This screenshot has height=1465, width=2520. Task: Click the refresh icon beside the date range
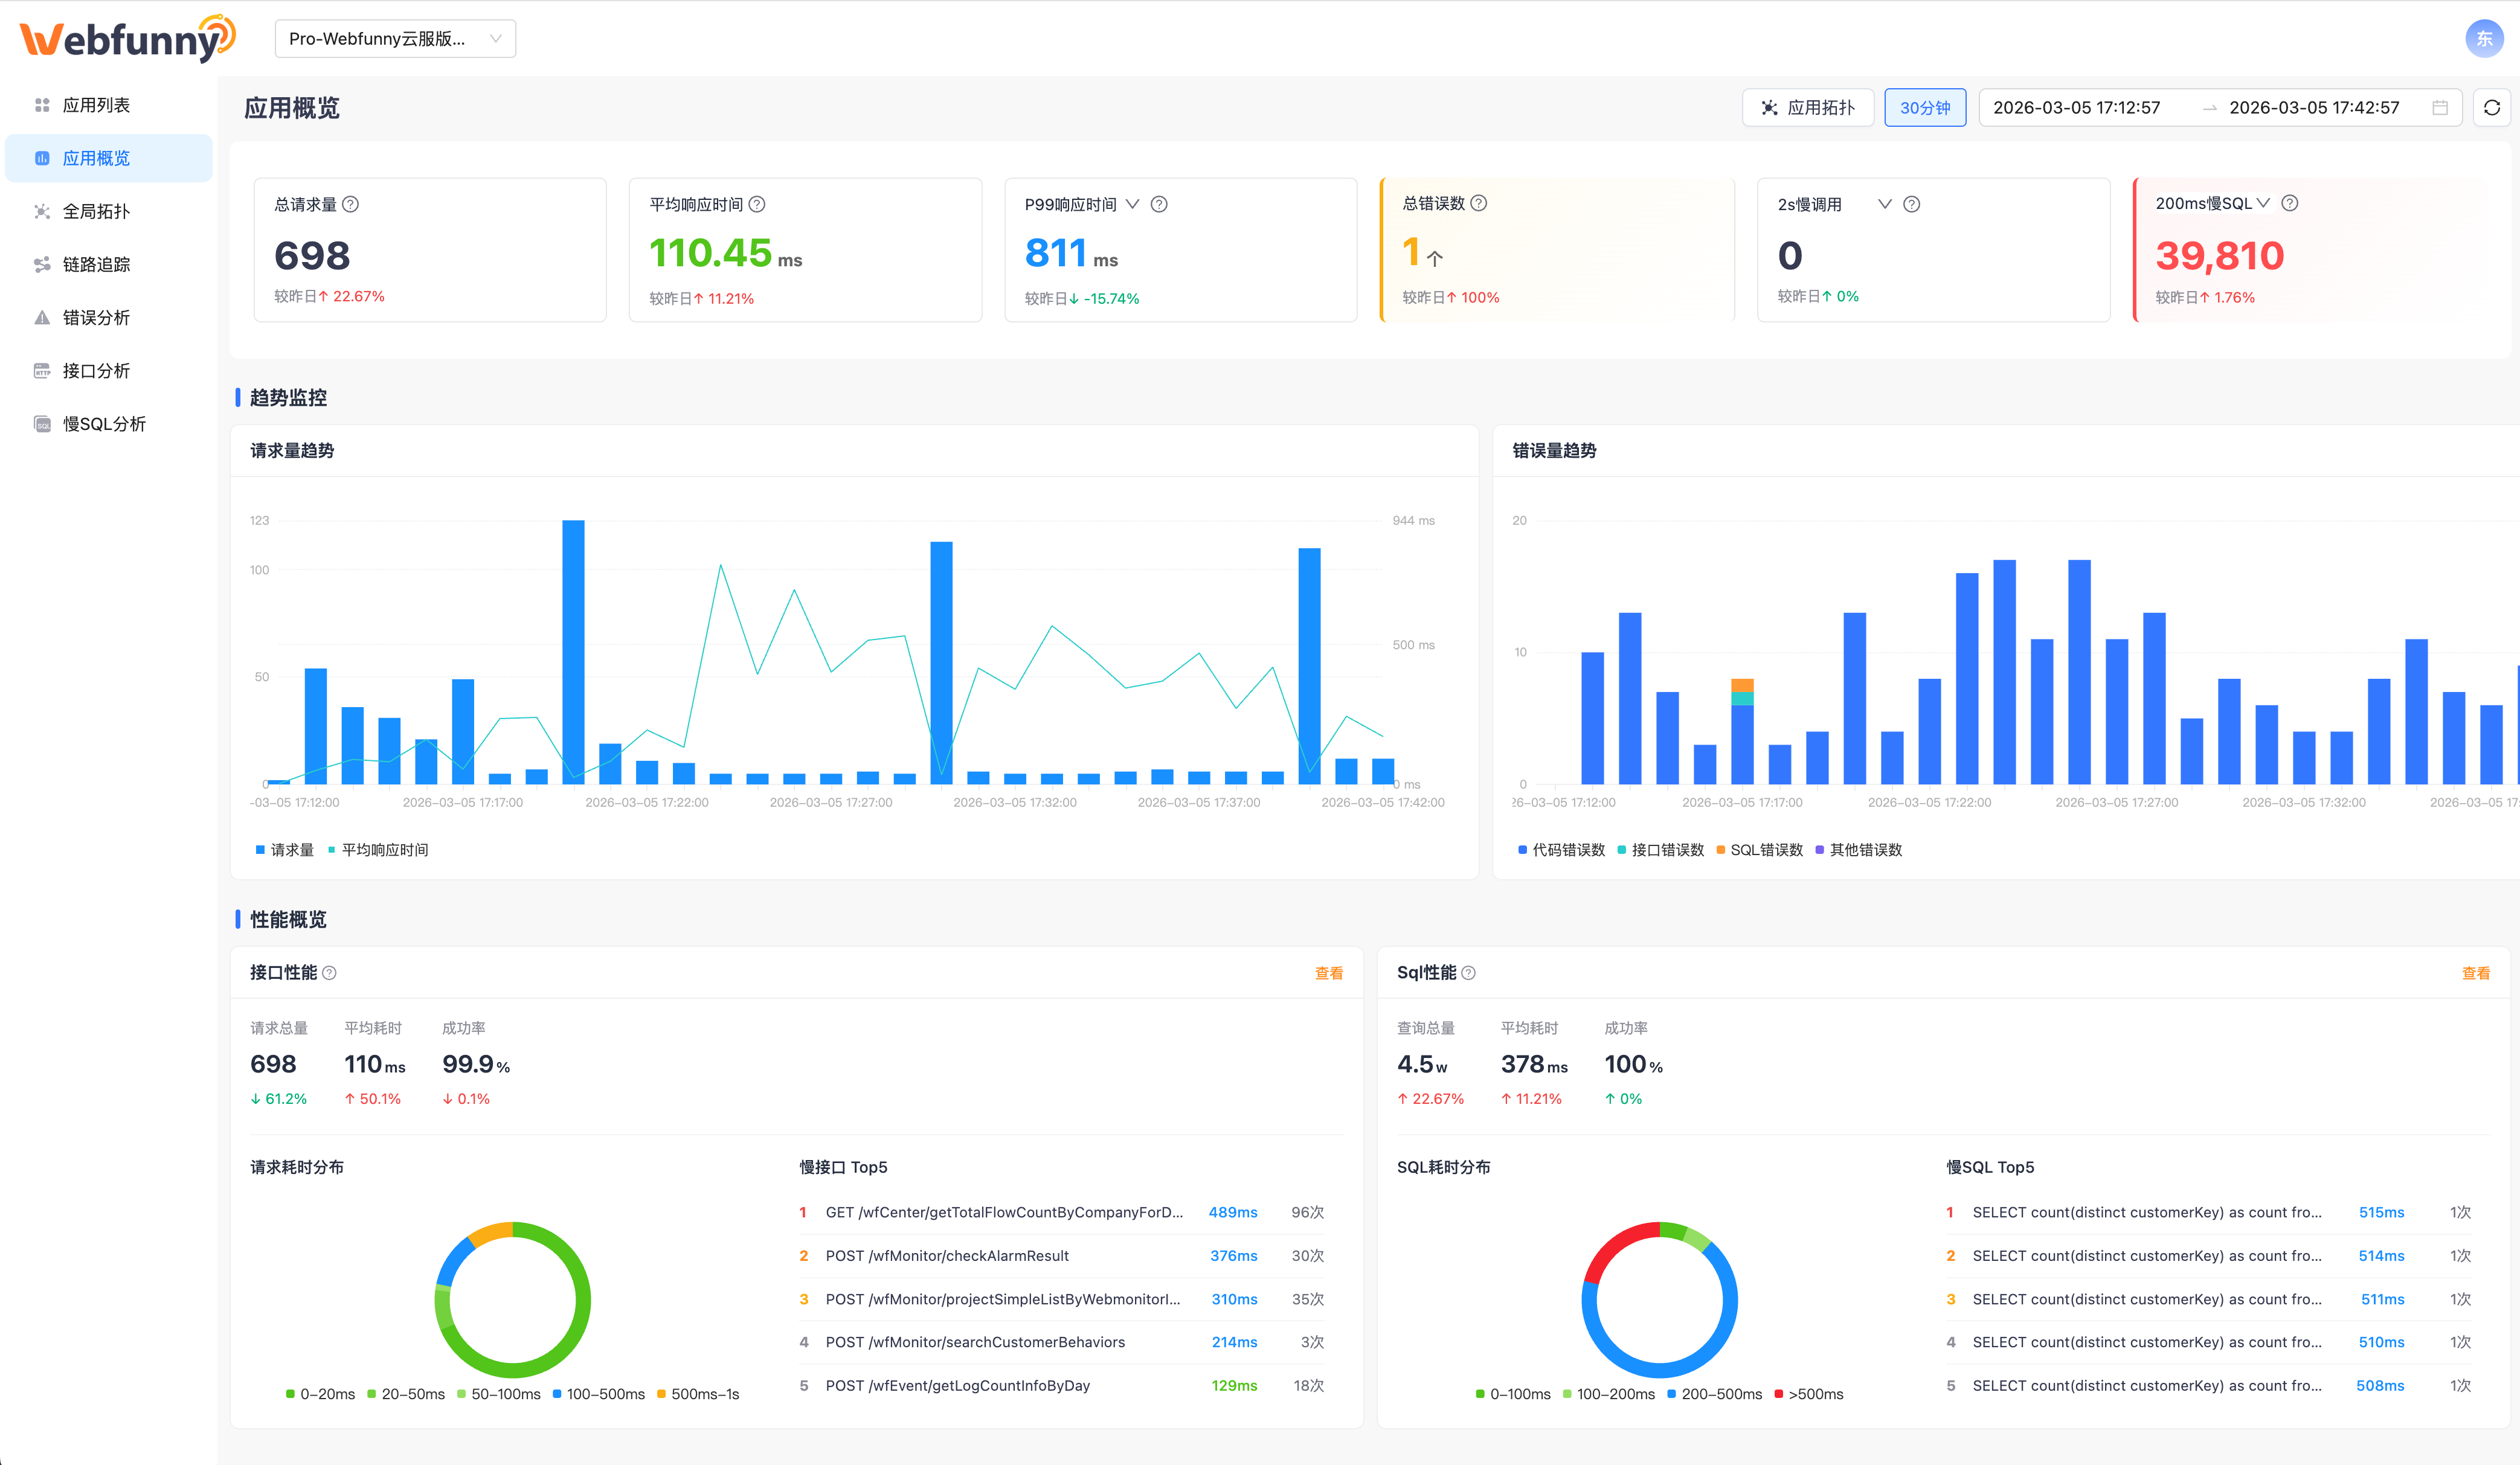(2491, 108)
